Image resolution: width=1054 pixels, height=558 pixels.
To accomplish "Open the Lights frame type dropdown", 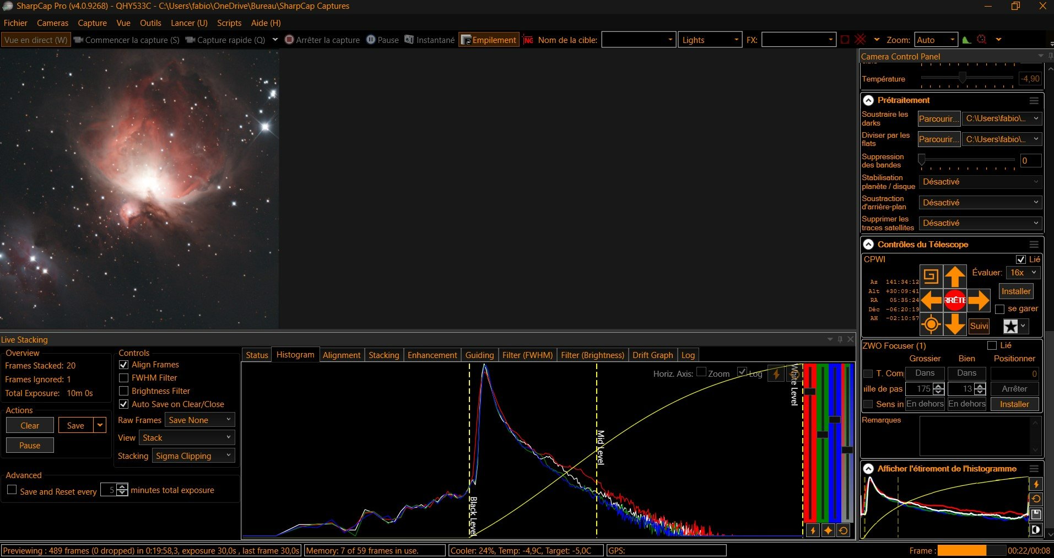I will coord(710,40).
